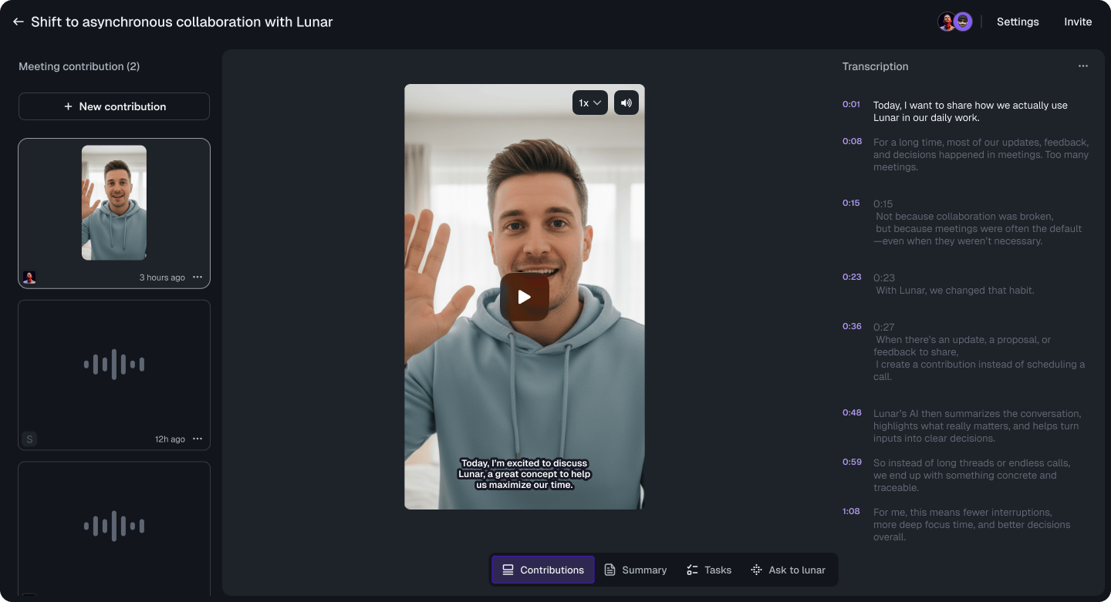Viewport: 1111px width, 602px height.
Task: Select the video contribution thumbnail
Action: click(x=114, y=203)
